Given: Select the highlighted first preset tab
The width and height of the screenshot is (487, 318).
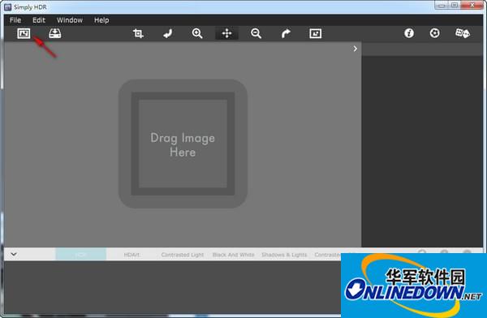Looking at the screenshot, I should (x=80, y=255).
